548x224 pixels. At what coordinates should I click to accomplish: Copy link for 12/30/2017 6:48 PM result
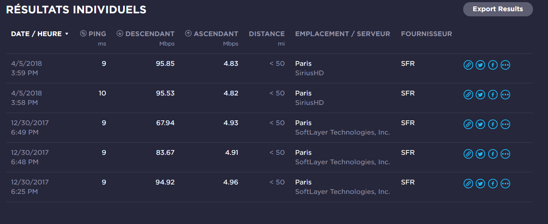point(468,154)
